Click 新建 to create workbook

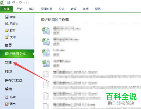(8, 63)
